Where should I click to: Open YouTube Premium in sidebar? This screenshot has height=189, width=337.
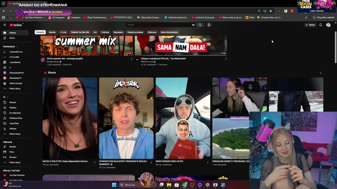coord(15,175)
